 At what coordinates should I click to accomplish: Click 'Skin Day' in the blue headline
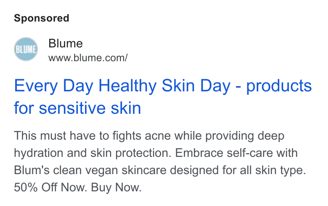(196, 86)
